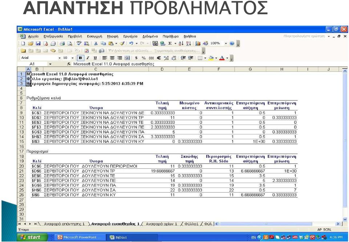Expand the zoom 100% dropdown
Image resolution: width=349 pixels, height=242 pixels.
(x=226, y=43)
